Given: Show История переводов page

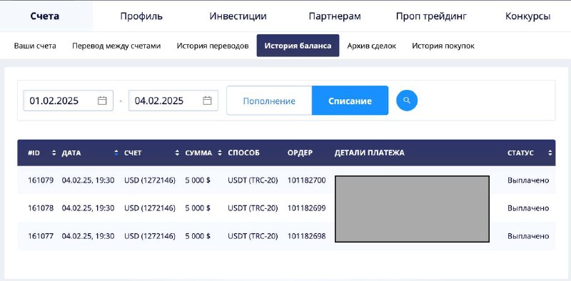Looking at the screenshot, I should pos(213,46).
